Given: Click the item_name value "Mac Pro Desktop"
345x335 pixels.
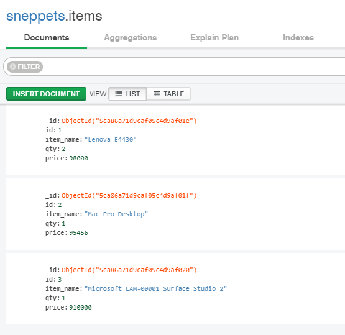Looking at the screenshot, I should click(116, 214).
